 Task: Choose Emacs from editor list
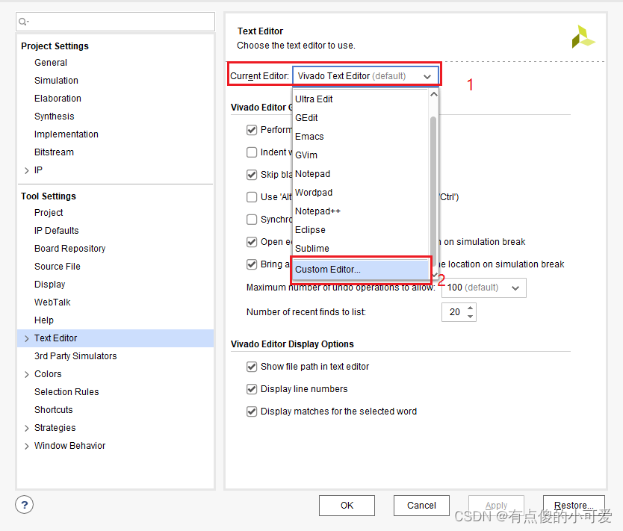pos(360,136)
